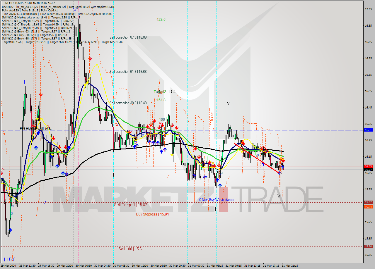Click the 'Sell %20 @ Entry -50: 17.4' line

point(35,35)
